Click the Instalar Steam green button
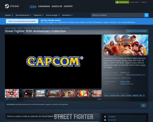 [122, 2]
